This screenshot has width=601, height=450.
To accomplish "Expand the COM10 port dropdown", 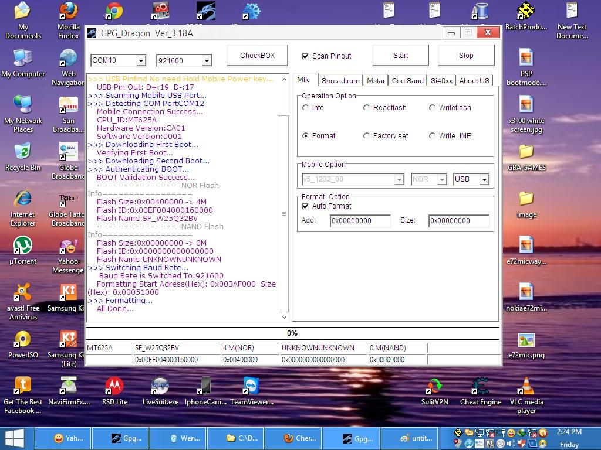I will pos(141,60).
